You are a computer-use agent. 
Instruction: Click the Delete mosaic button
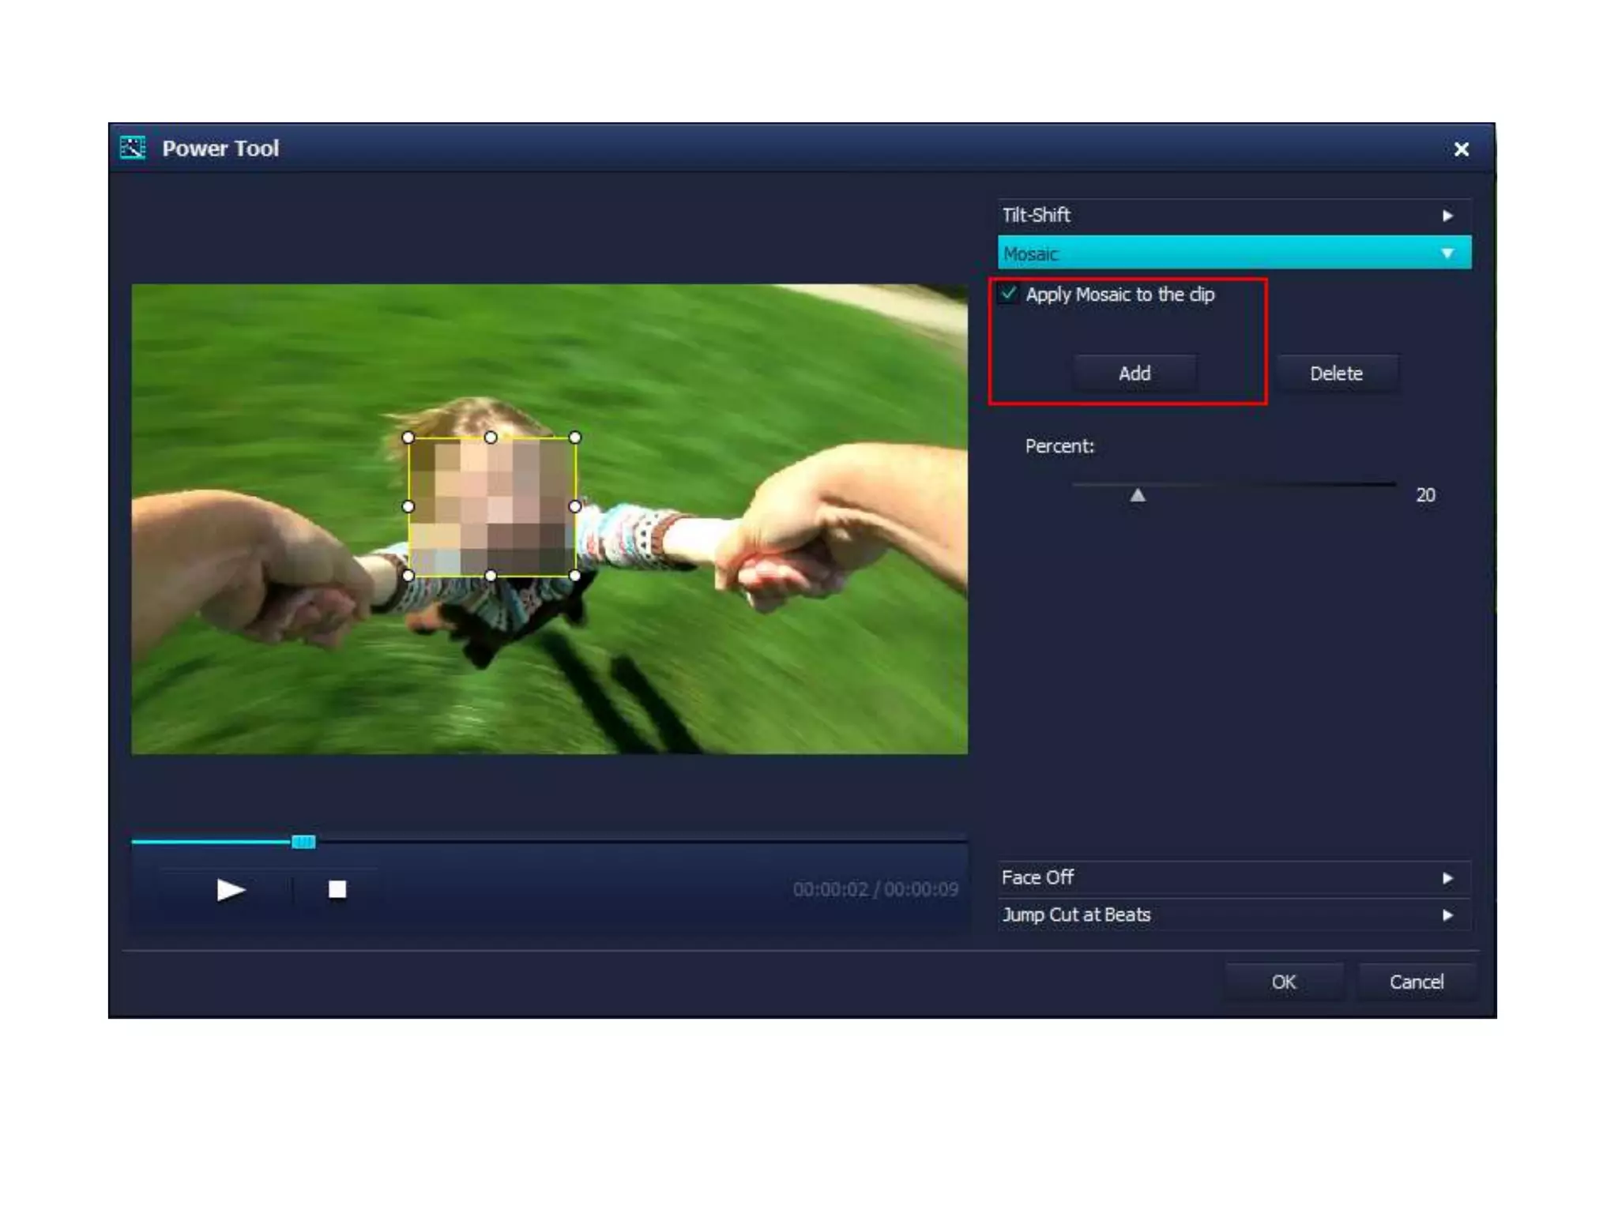pos(1336,374)
